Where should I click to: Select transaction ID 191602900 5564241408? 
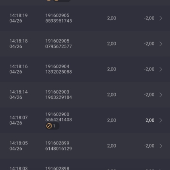click(59, 117)
